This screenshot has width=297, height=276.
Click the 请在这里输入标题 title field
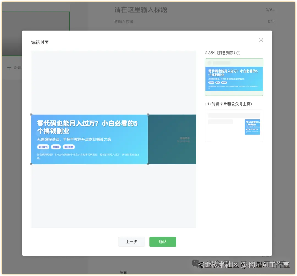click(x=141, y=10)
